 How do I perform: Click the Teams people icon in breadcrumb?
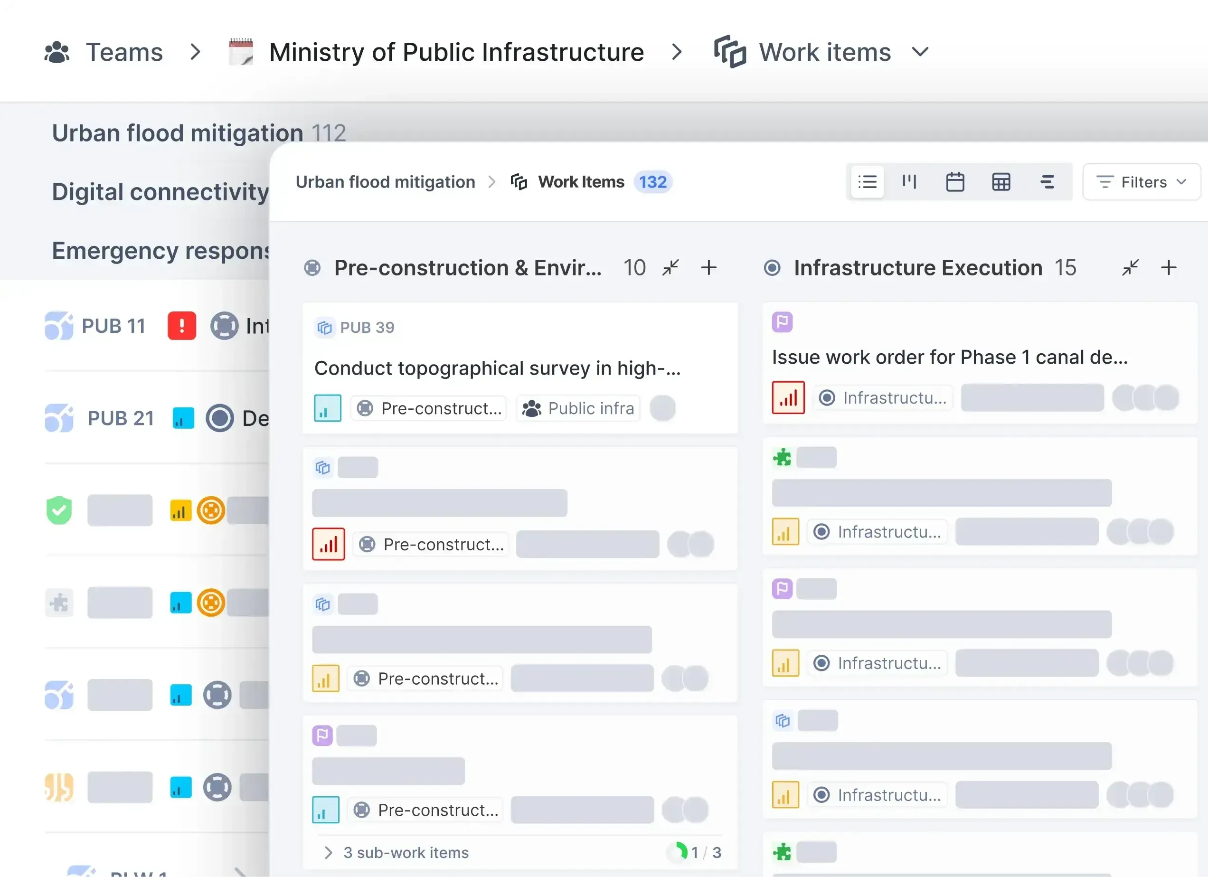(x=57, y=52)
